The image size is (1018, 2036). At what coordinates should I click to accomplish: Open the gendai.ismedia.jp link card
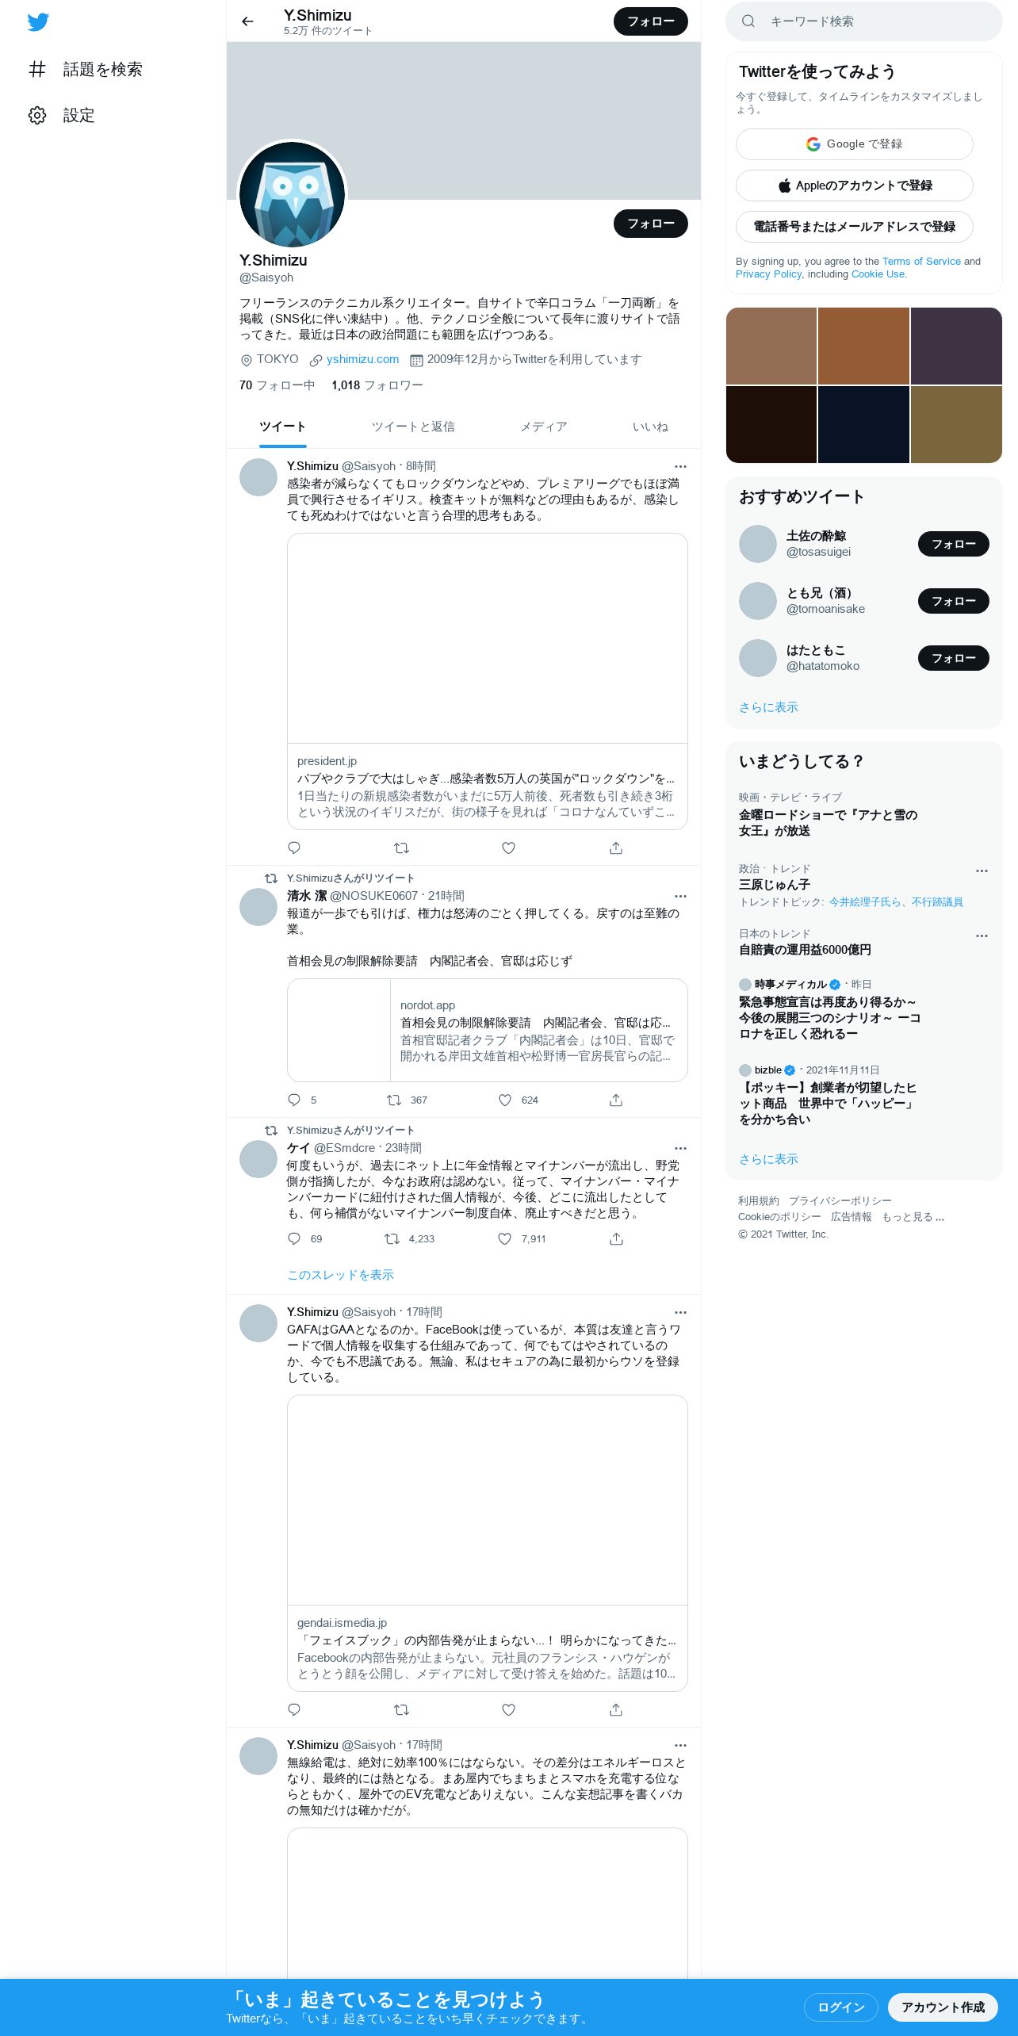pyautogui.click(x=487, y=1543)
